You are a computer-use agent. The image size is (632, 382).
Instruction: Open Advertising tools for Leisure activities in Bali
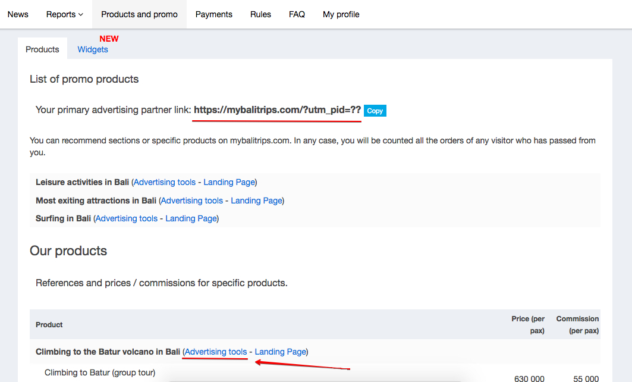[x=165, y=182]
